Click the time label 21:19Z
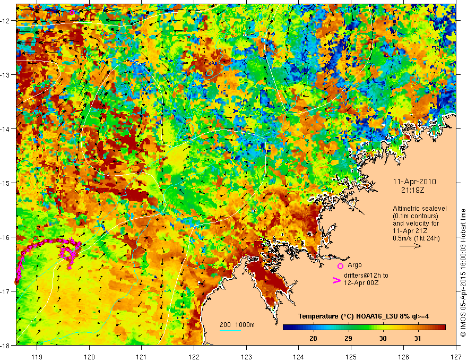Image resolution: width=467 pixels, height=361 pixels. click(x=412, y=190)
